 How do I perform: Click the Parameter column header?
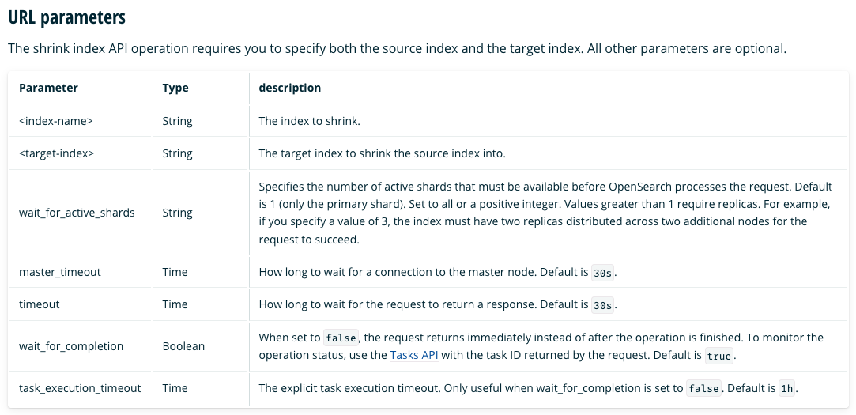pos(48,88)
